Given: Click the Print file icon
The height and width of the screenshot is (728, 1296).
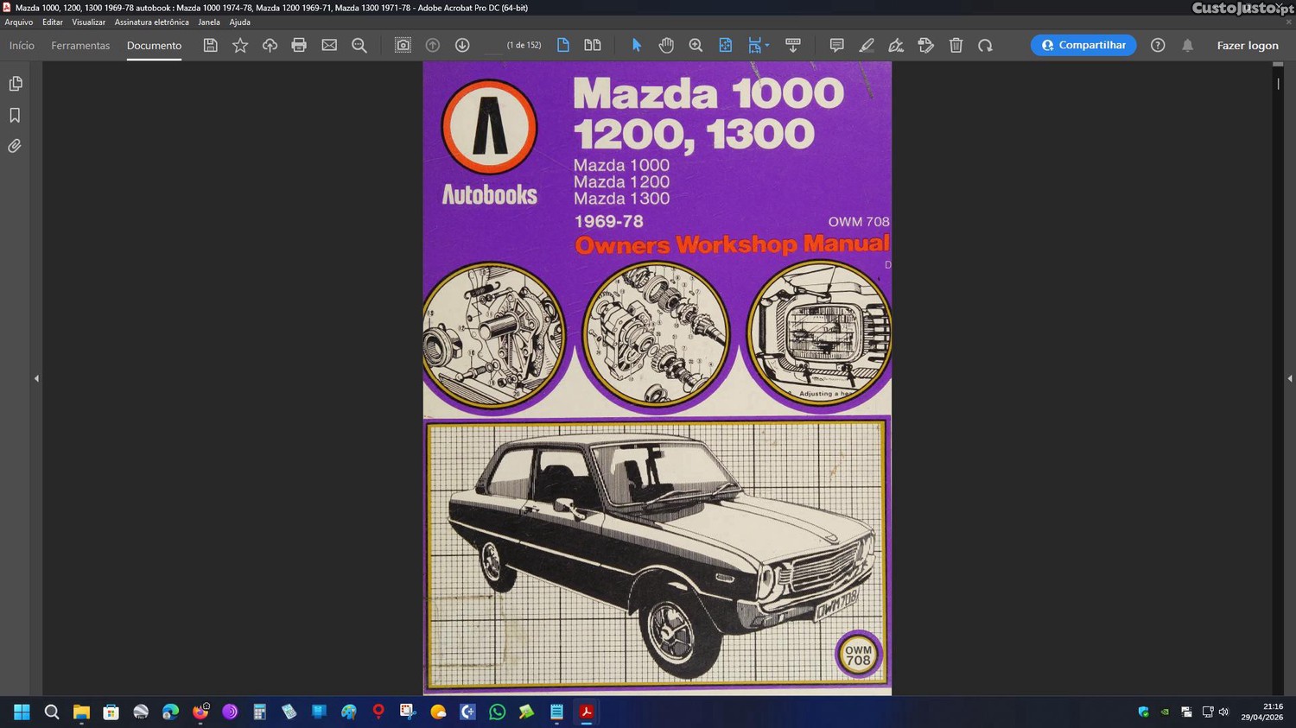Looking at the screenshot, I should (299, 46).
